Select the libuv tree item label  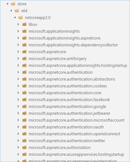(33, 25)
